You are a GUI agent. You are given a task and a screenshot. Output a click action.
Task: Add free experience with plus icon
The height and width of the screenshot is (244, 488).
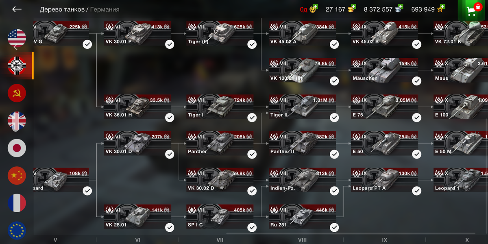click(442, 7)
